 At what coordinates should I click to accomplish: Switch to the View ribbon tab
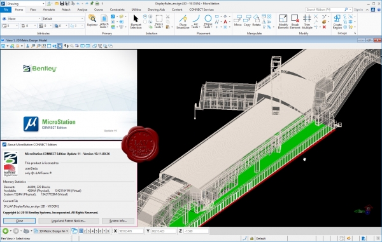click(33, 10)
